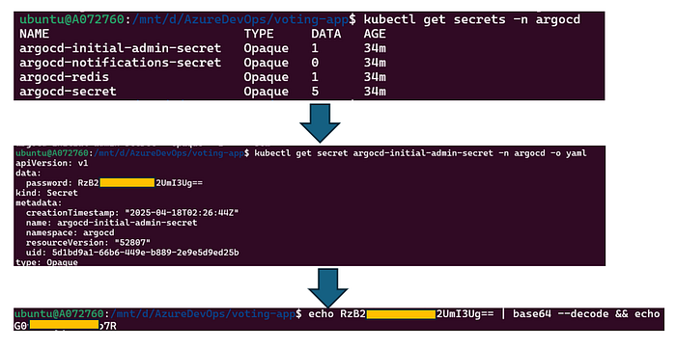The height and width of the screenshot is (349, 676).
Task: Click the yellow redaction in echo command
Action: tap(401, 314)
